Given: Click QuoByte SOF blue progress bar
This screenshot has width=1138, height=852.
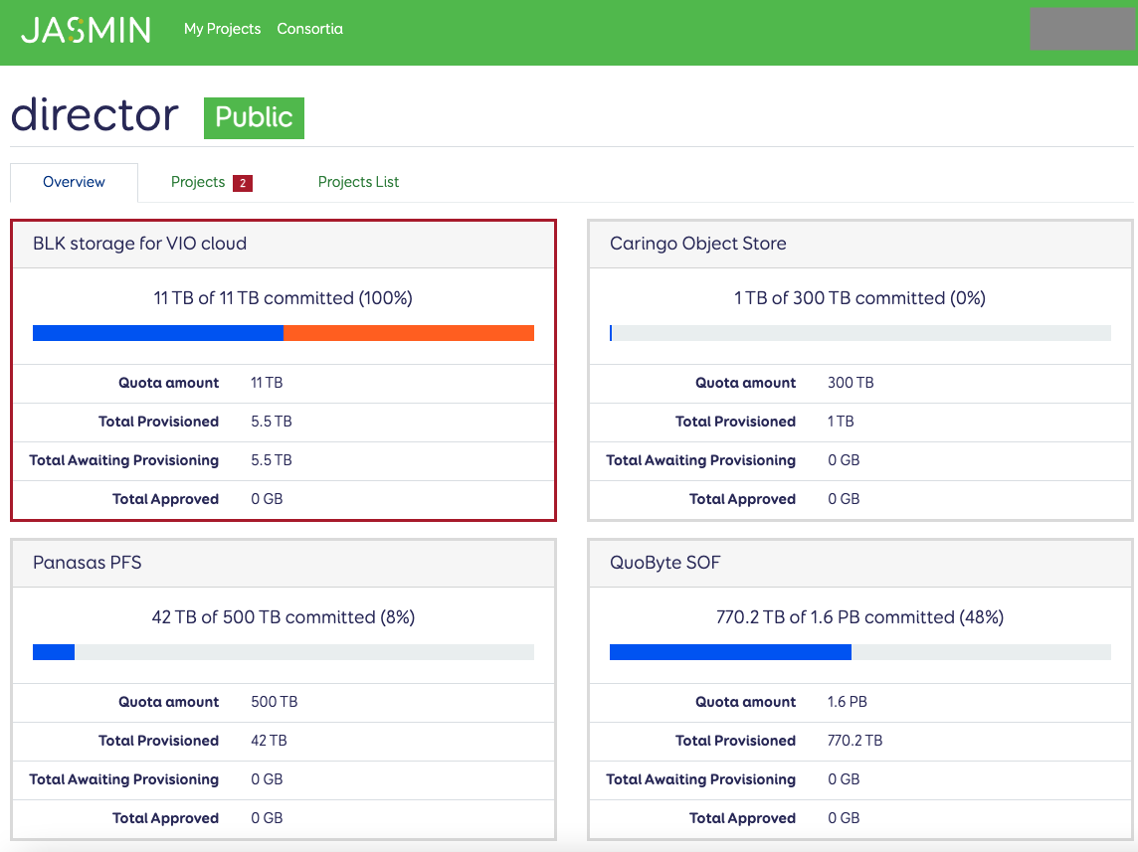Looking at the screenshot, I should click(x=730, y=652).
